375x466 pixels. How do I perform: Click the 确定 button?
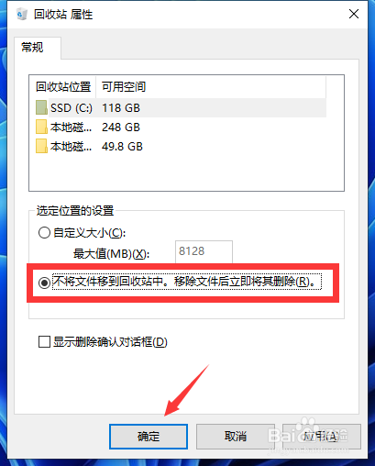(149, 437)
